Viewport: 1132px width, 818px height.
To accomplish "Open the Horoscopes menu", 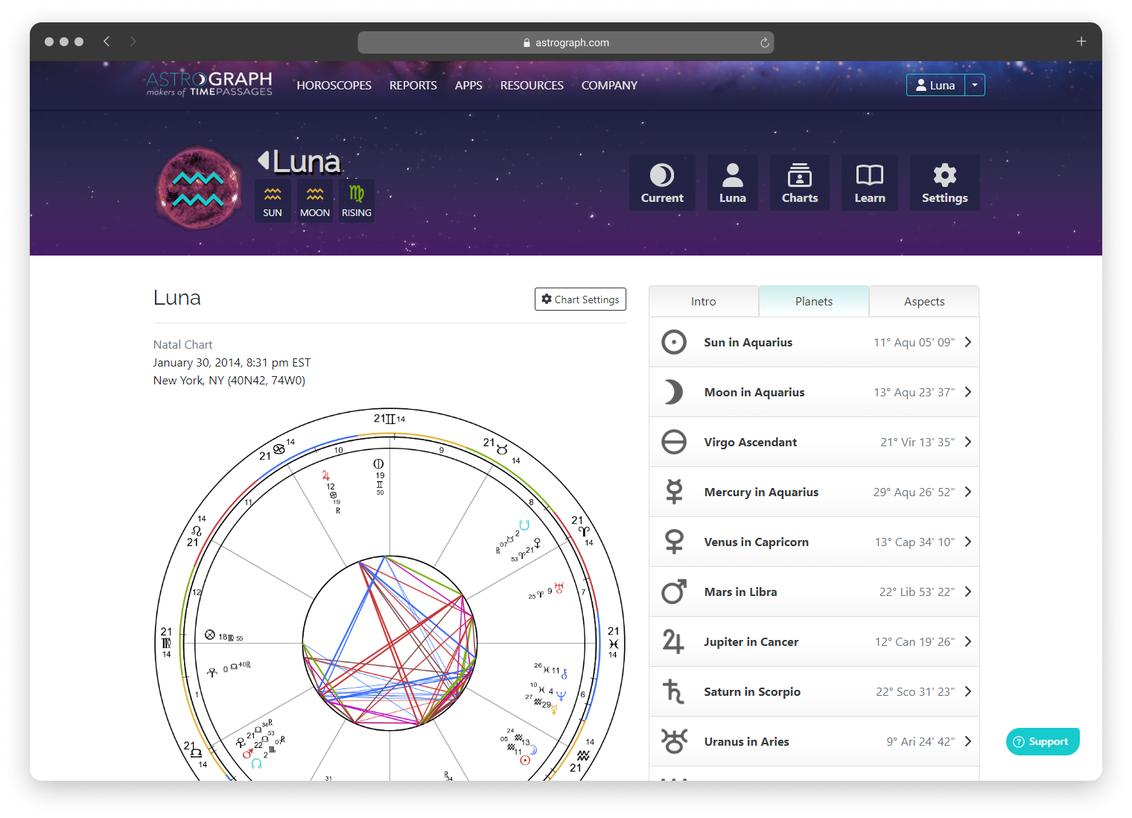I will (334, 86).
